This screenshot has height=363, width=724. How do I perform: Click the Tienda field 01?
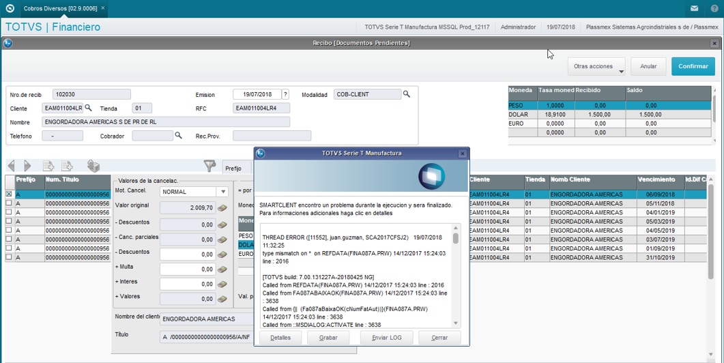coord(142,108)
